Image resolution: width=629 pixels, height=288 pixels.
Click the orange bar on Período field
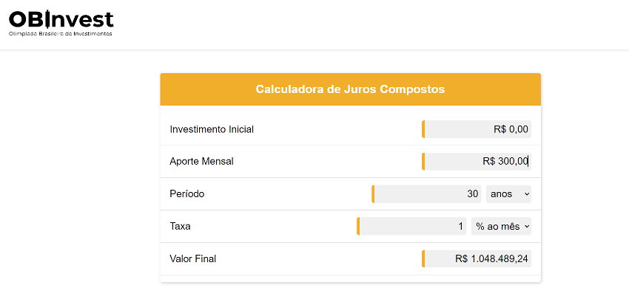click(373, 194)
